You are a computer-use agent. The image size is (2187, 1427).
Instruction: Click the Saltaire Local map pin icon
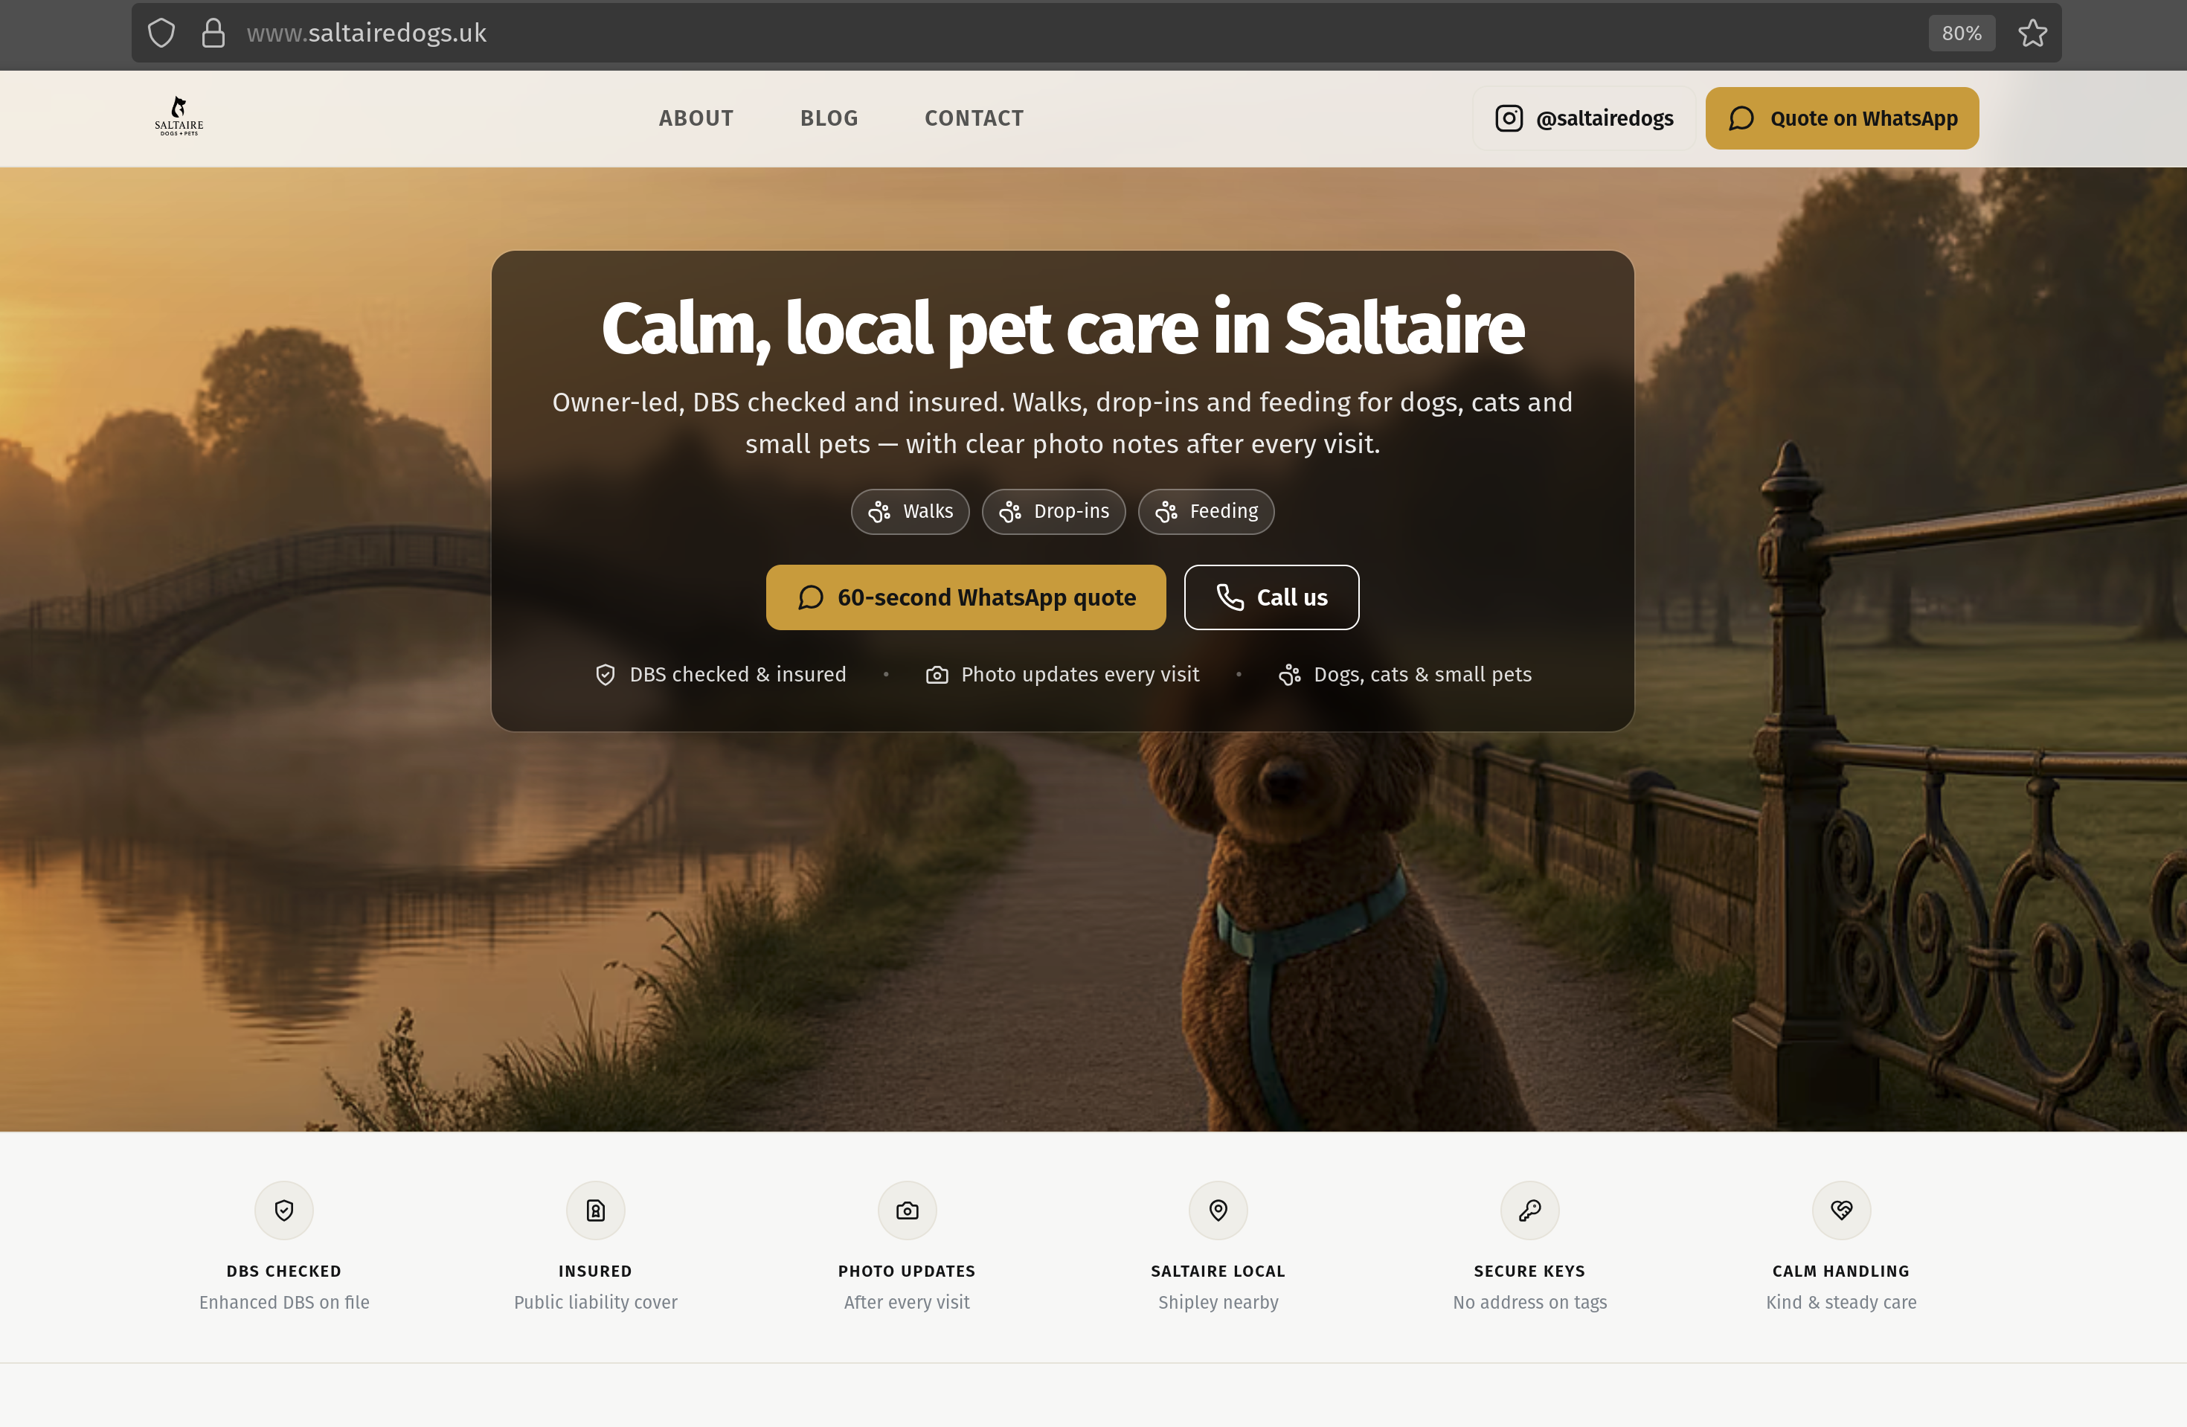[1218, 1210]
